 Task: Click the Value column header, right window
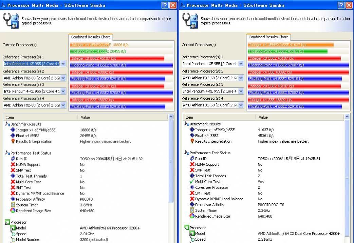coord(300,117)
